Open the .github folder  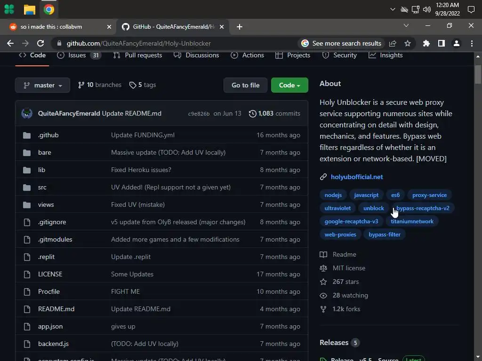pyautogui.click(x=48, y=135)
